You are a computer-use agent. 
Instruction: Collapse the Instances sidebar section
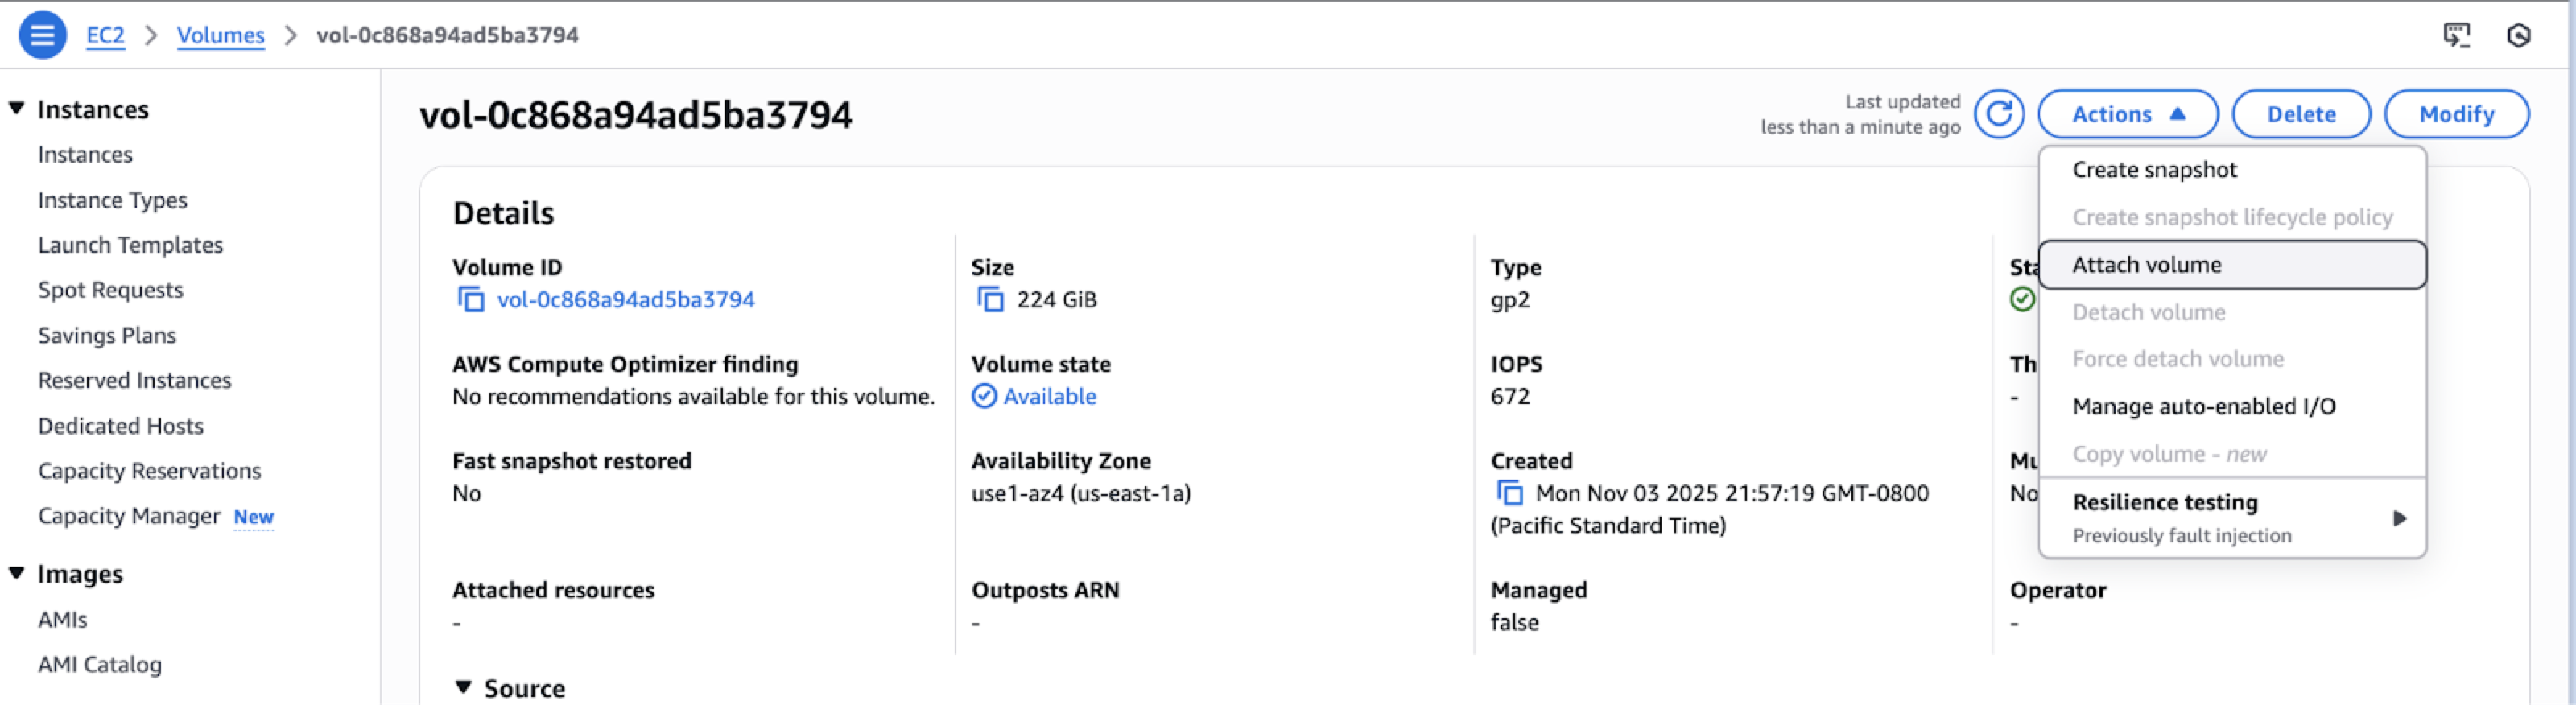[x=16, y=108]
